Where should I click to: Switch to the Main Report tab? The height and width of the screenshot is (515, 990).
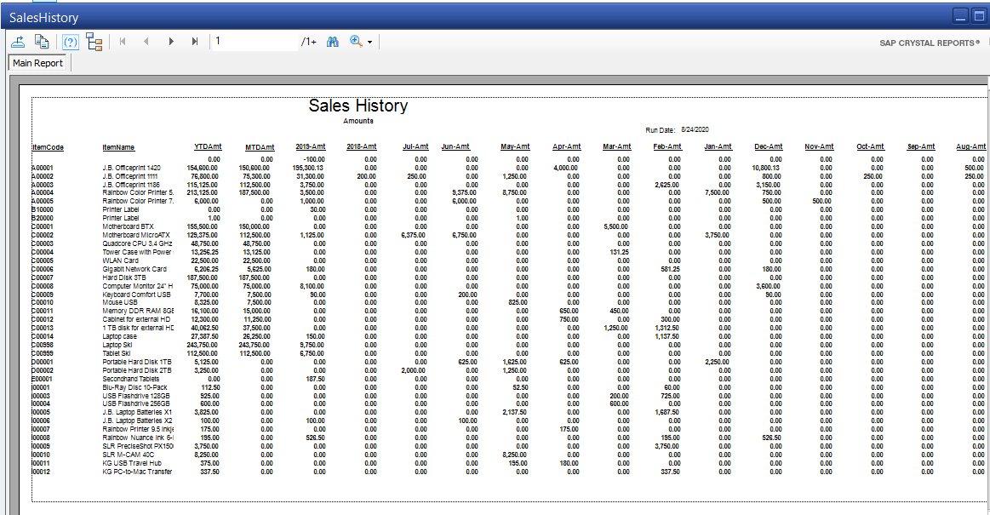(x=37, y=63)
